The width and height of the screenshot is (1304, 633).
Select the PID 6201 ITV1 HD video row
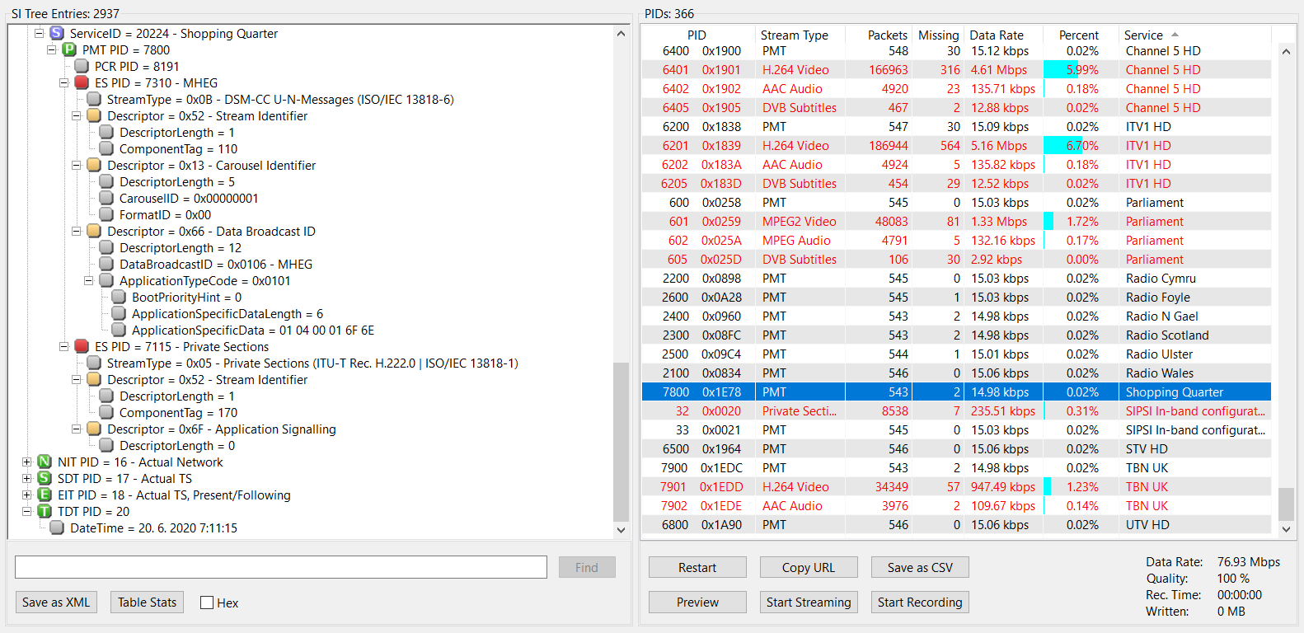coord(956,146)
